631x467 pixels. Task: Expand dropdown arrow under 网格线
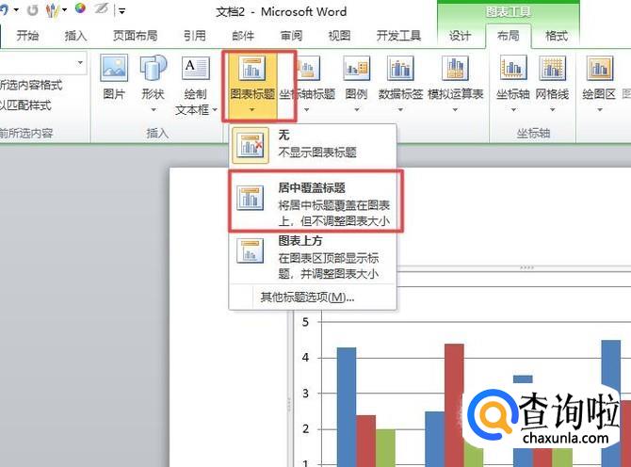pos(553,110)
